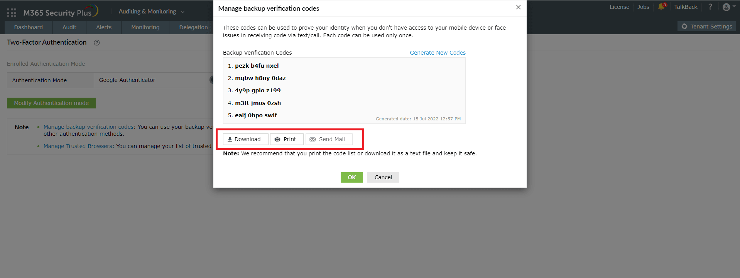Expand the Auditing & Monitoring dropdown

pyautogui.click(x=152, y=12)
